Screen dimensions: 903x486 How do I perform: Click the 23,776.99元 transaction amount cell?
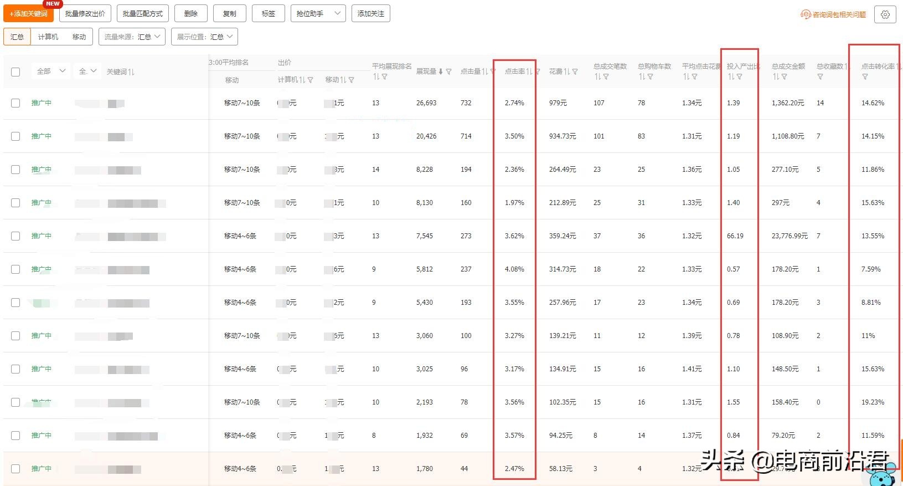click(790, 236)
